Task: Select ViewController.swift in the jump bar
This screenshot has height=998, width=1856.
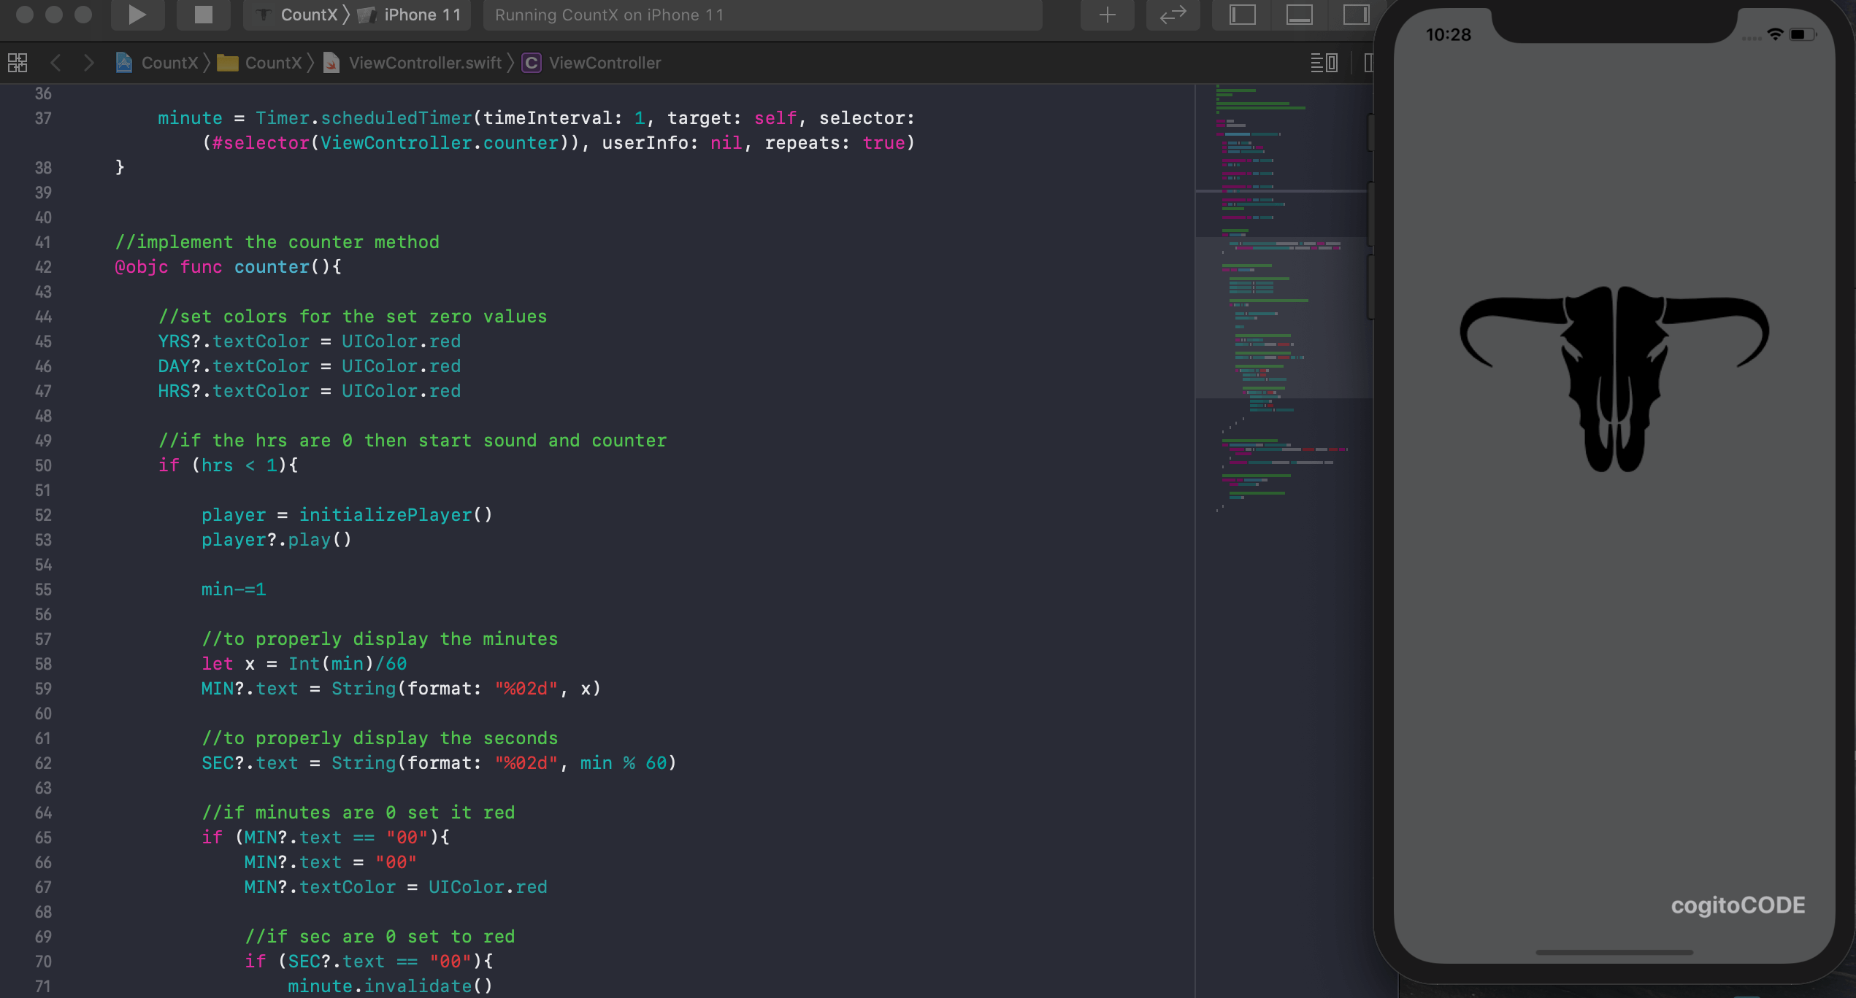Action: [x=424, y=63]
